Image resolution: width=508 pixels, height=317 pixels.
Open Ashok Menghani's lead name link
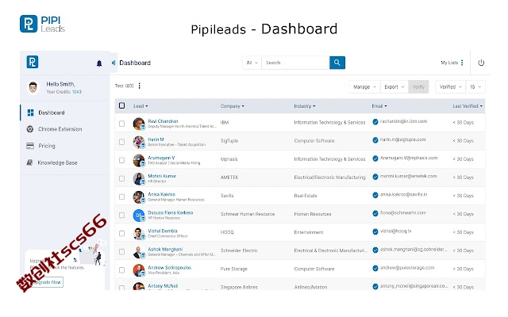[x=165, y=249]
